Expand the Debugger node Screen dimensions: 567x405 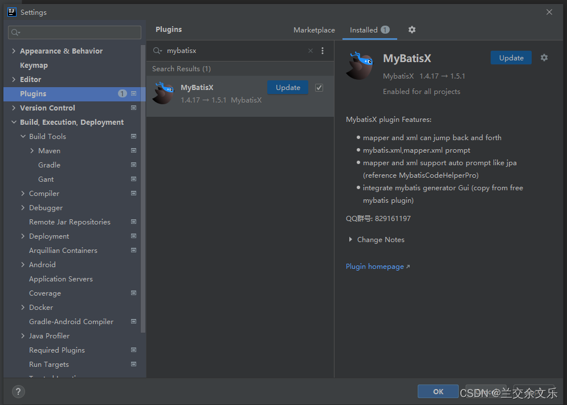click(x=23, y=207)
